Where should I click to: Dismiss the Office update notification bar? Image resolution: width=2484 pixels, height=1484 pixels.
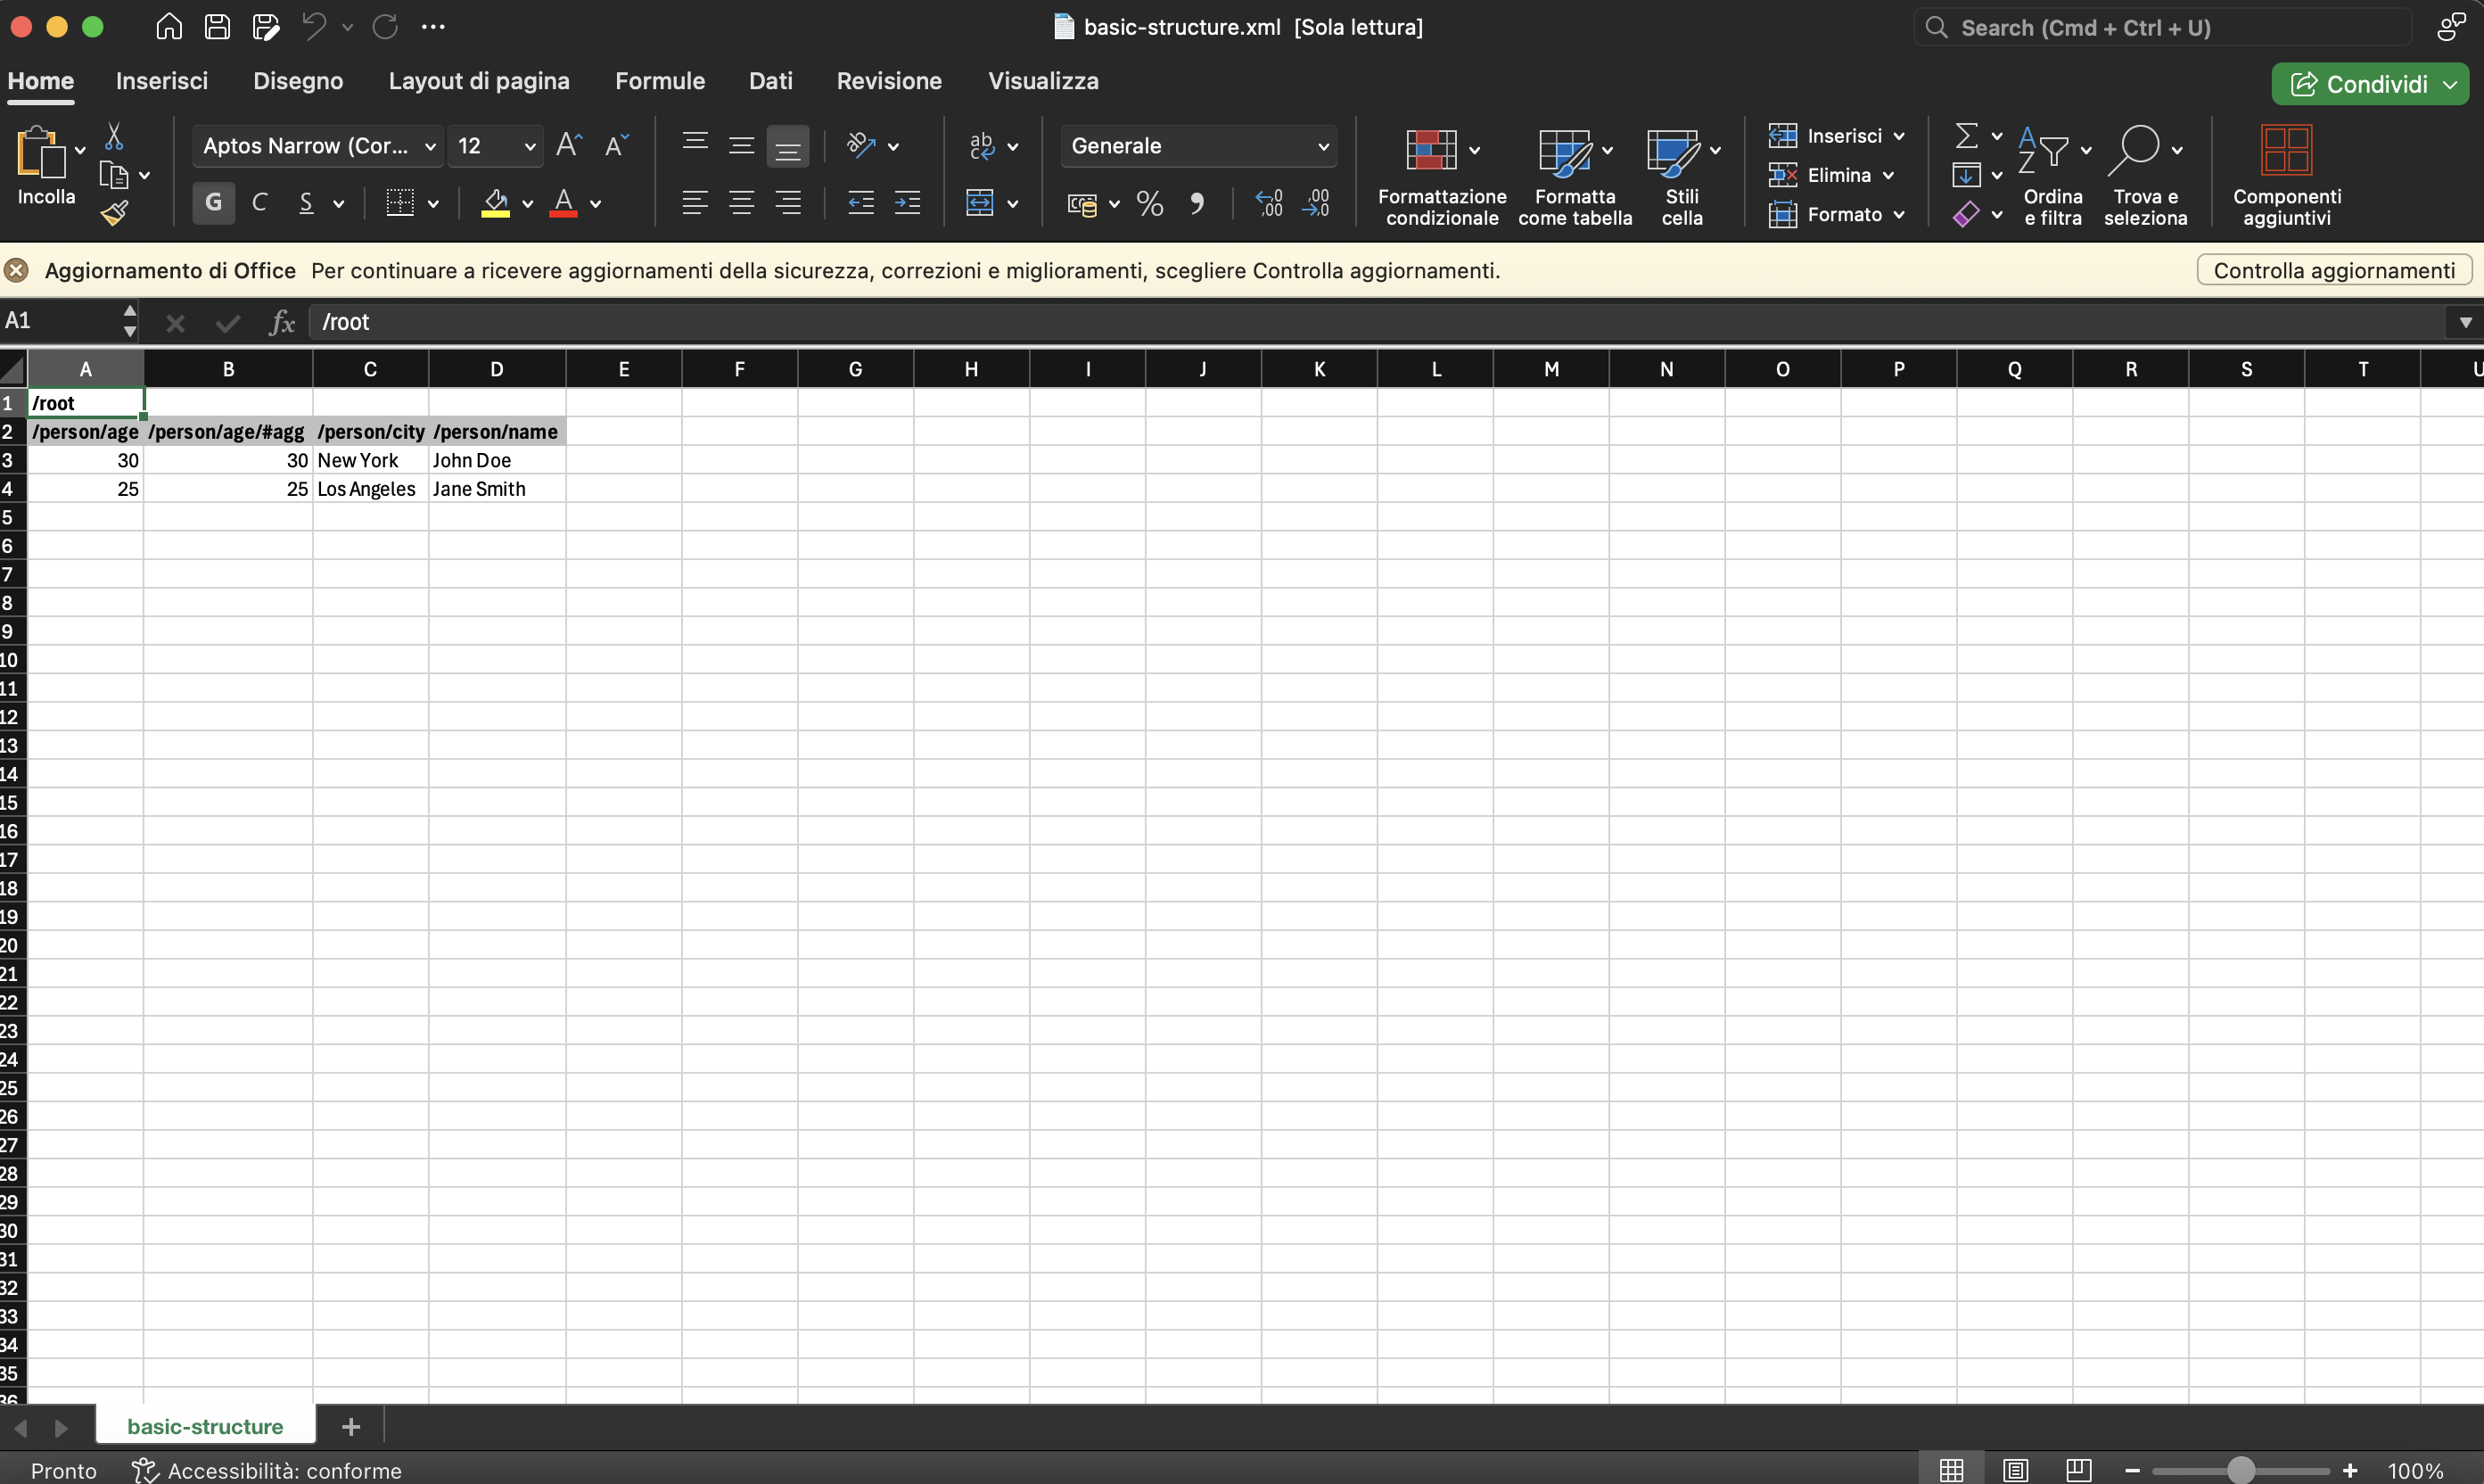pyautogui.click(x=16, y=270)
